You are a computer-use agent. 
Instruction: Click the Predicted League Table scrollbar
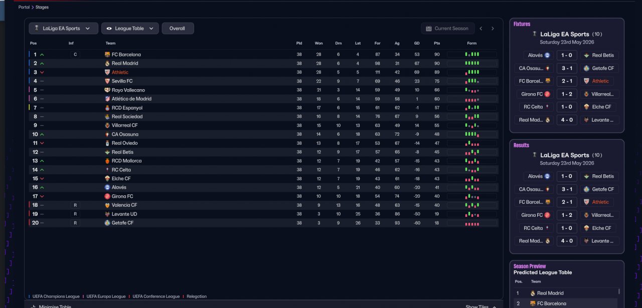619,291
